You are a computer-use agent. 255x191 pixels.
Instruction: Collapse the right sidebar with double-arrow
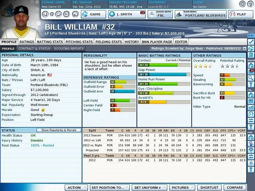tap(250, 36)
